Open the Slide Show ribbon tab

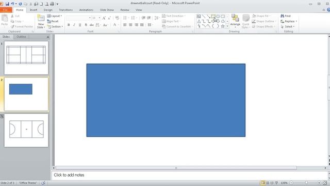[x=107, y=10]
